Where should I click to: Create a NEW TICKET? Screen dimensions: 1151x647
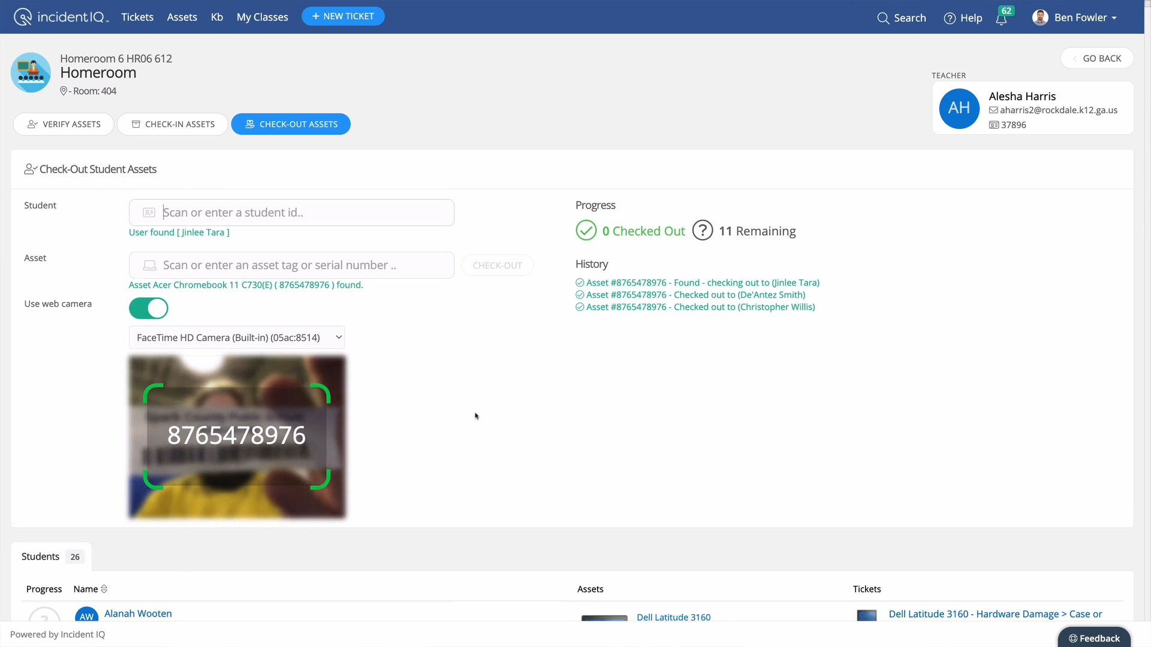(x=343, y=16)
